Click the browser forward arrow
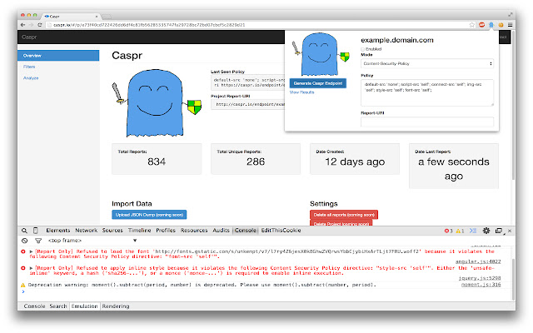533x333 pixels. point(31,25)
